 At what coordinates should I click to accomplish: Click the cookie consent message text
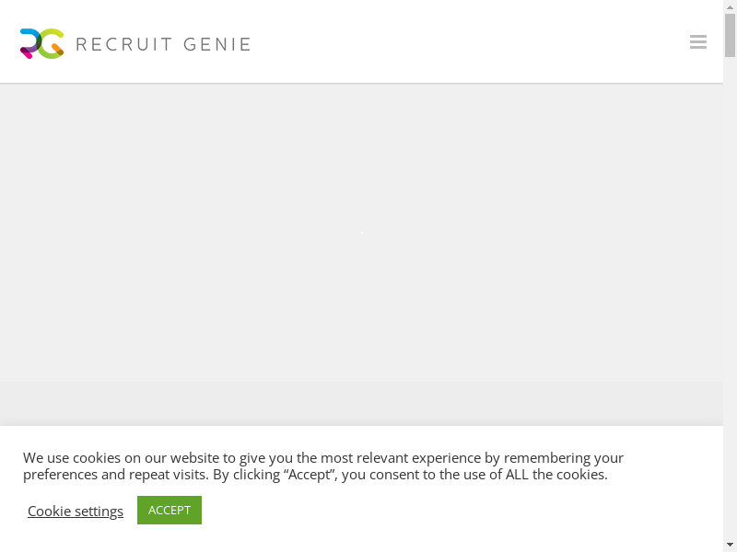coord(323,466)
